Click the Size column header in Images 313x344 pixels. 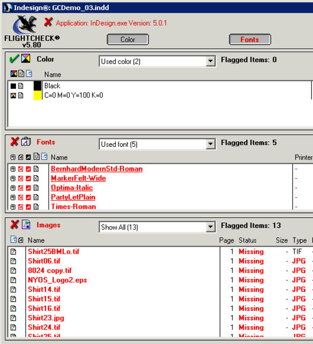point(281,240)
